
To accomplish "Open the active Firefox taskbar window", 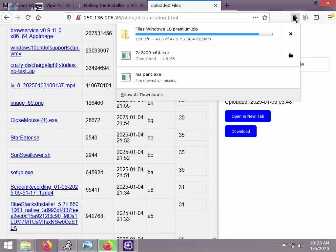I will [108, 245].
